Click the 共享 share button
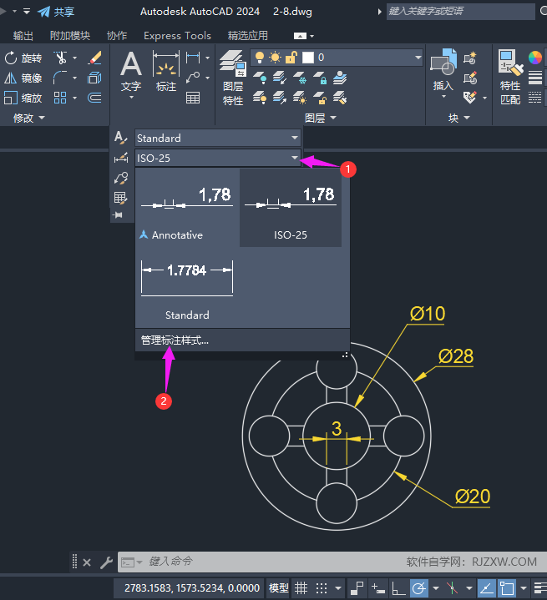 coord(55,12)
